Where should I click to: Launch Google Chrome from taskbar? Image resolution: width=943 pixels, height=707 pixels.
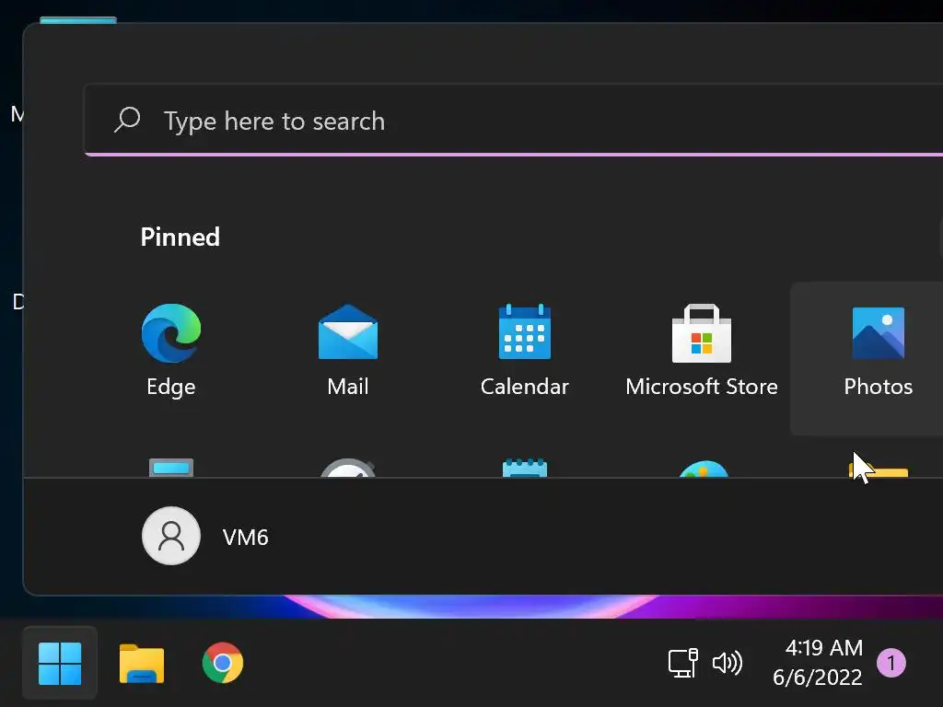(x=223, y=663)
